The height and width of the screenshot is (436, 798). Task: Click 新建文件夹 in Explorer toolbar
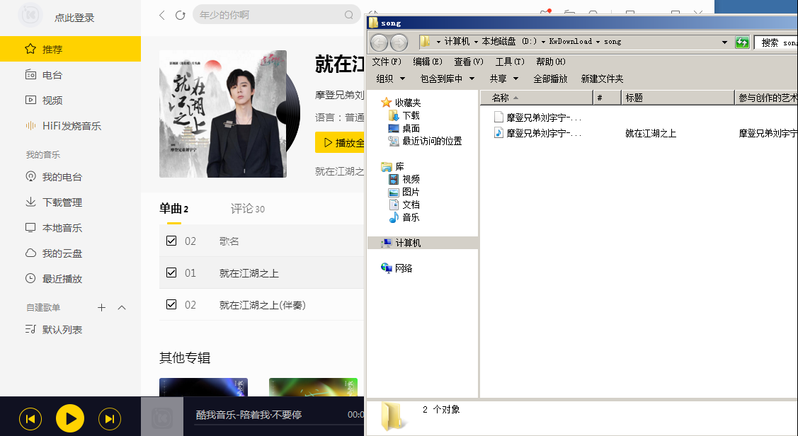tap(602, 79)
